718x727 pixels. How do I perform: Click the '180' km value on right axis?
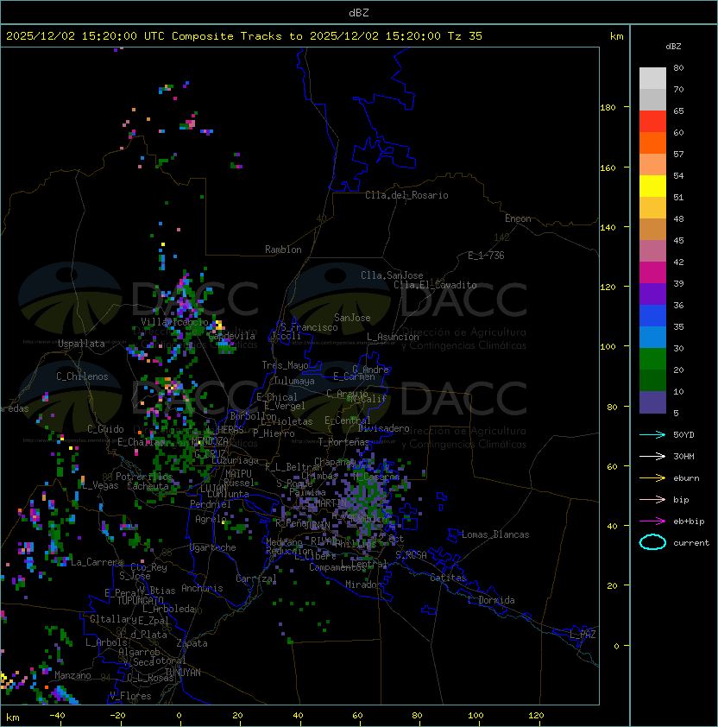coord(608,108)
